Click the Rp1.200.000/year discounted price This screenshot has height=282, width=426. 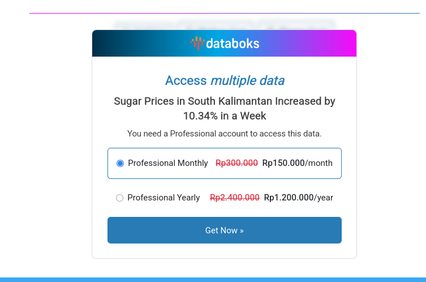(x=299, y=198)
